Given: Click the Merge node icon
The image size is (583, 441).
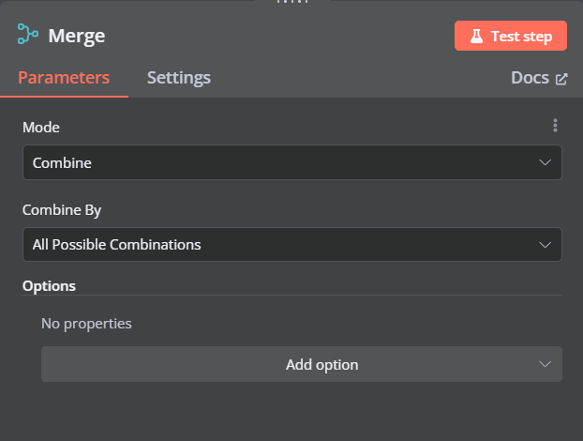Looking at the screenshot, I should 28,34.
